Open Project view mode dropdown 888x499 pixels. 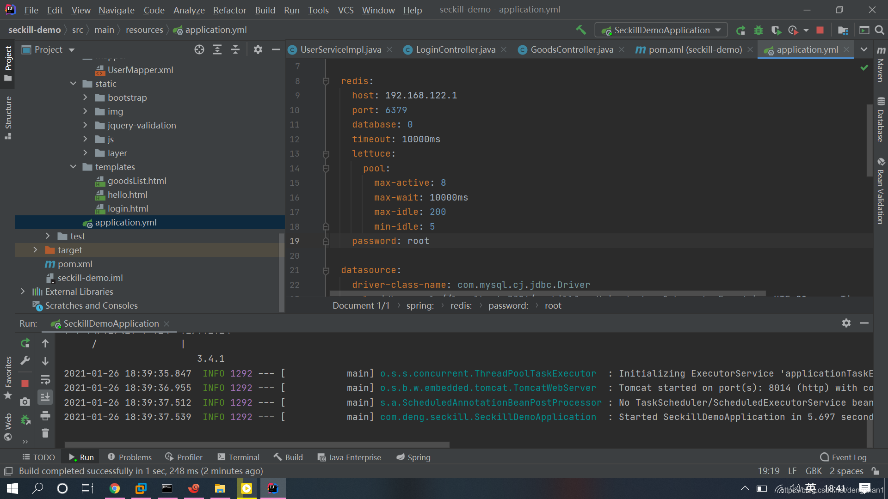point(72,49)
